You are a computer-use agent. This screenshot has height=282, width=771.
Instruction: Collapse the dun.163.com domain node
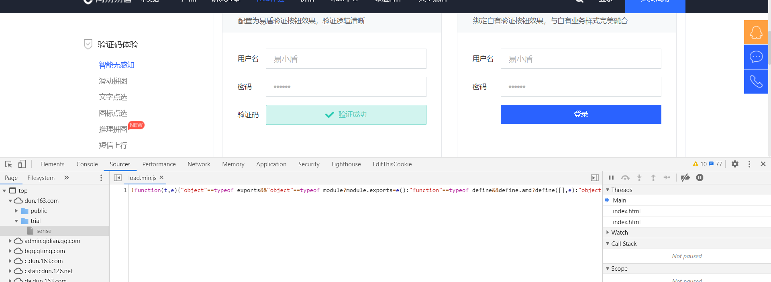coord(10,201)
